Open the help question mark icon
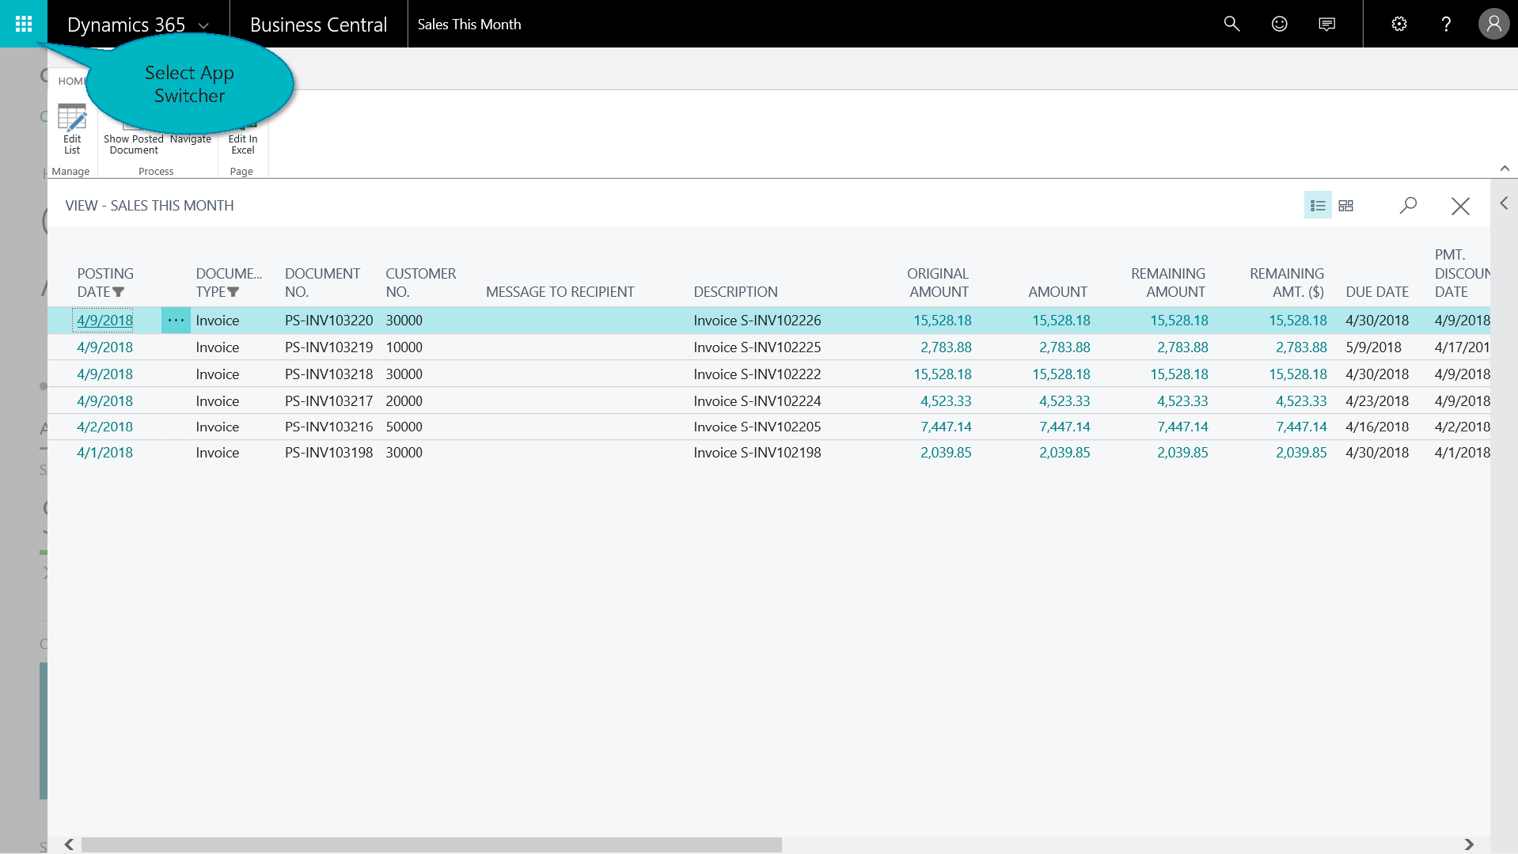1518x854 pixels. click(x=1446, y=24)
